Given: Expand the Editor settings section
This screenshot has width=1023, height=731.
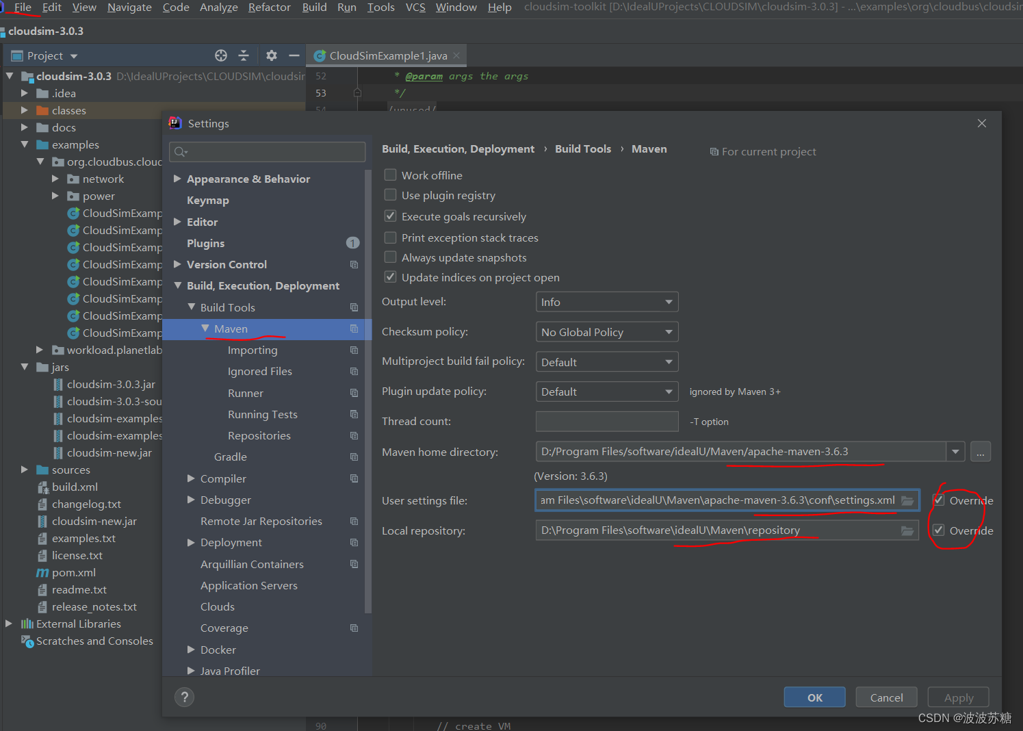Looking at the screenshot, I should 177,222.
